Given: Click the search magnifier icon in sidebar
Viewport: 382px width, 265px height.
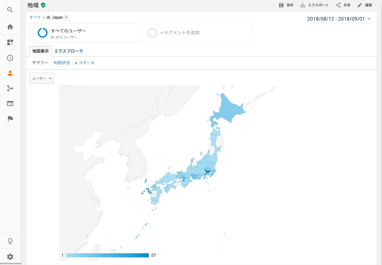Looking at the screenshot, I should [x=10, y=10].
